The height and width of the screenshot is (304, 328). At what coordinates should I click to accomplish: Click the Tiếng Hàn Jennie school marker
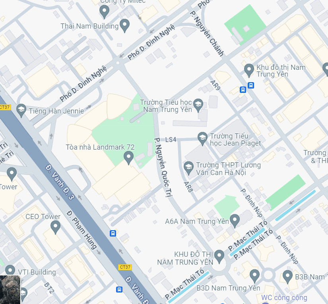pos(21,110)
